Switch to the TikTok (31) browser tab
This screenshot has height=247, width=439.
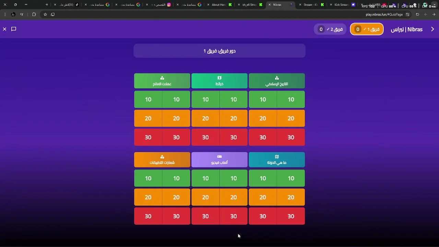point(67,5)
